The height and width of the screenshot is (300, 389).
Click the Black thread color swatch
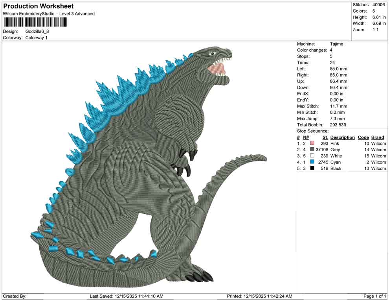click(312, 168)
